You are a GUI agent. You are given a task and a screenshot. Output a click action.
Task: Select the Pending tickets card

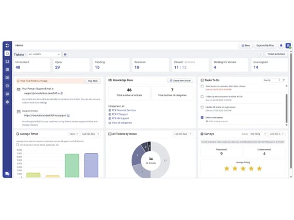pyautogui.click(x=111, y=65)
